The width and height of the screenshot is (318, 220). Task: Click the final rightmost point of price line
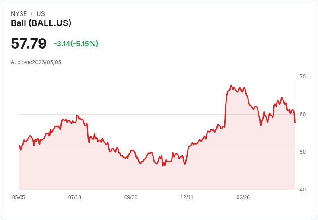point(295,123)
